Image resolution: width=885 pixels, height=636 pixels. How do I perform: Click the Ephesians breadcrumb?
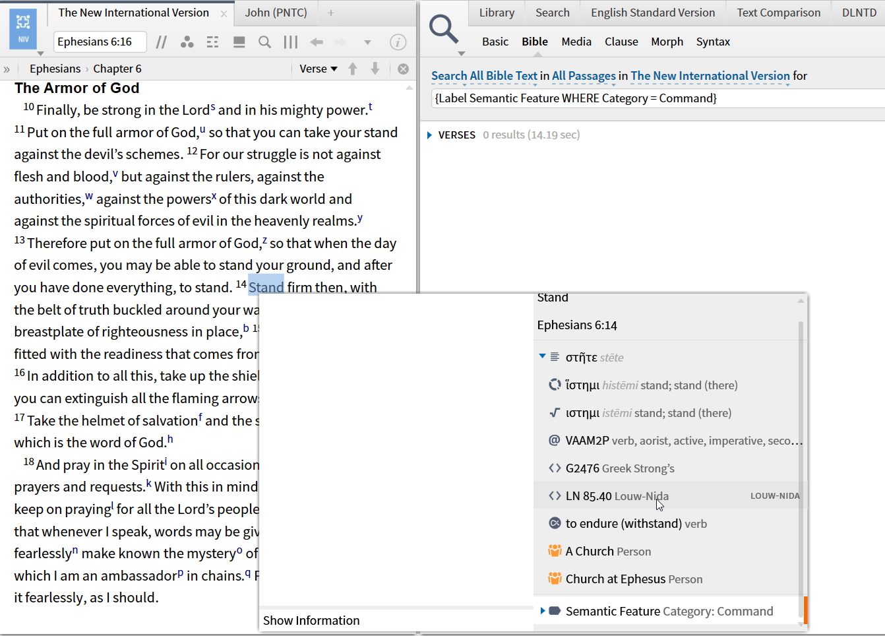click(x=55, y=69)
